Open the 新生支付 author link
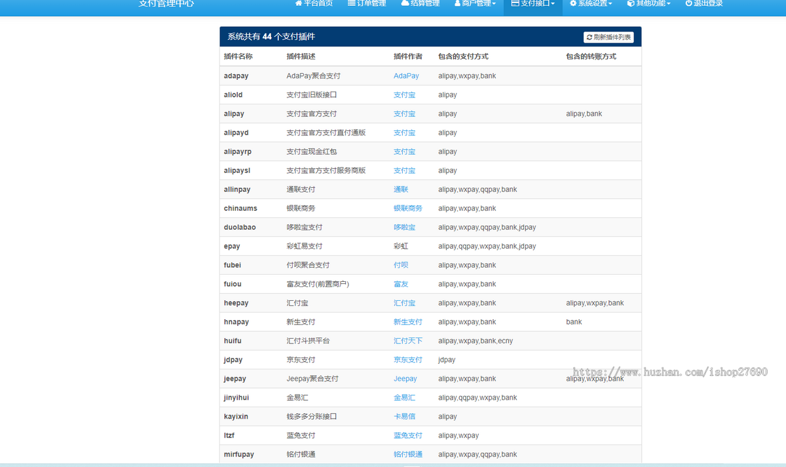This screenshot has height=467, width=786. [408, 322]
